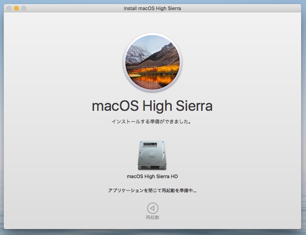Click the circular back arrow restart icon

coord(152,208)
